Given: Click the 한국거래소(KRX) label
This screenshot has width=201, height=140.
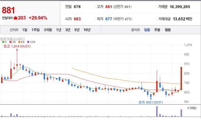Looking at the screenshot, I should (12, 39).
